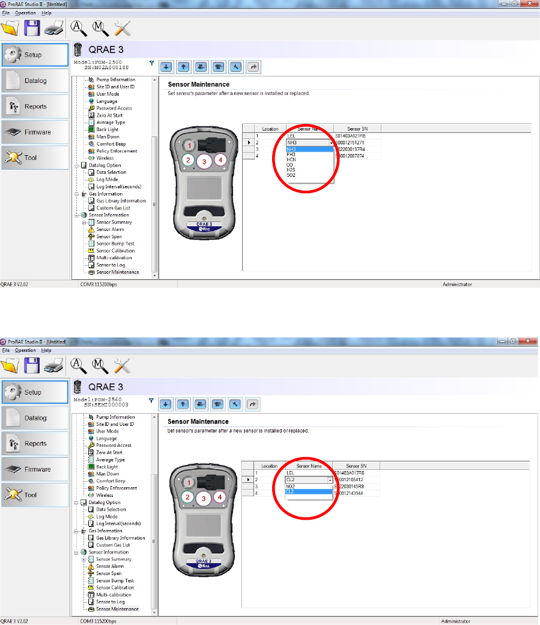Click the blue wrench button in PGM-2560 window
This screenshot has width=540, height=625.
pyautogui.click(x=235, y=404)
